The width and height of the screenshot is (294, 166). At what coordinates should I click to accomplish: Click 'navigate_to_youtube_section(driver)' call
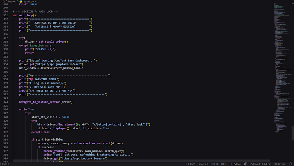[45, 102]
